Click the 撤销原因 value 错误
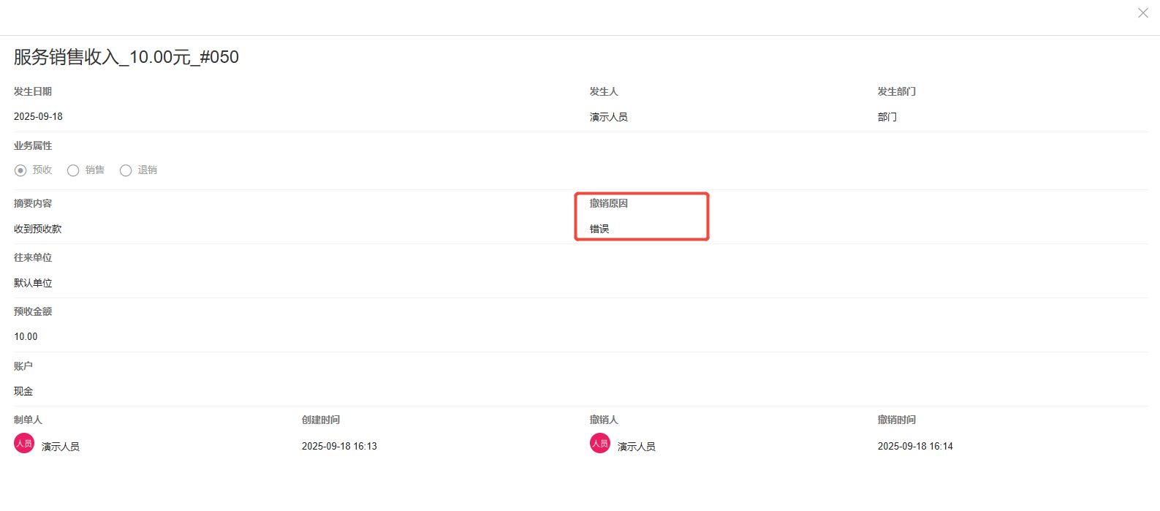Screen dimensions: 1160x511 tap(599, 229)
